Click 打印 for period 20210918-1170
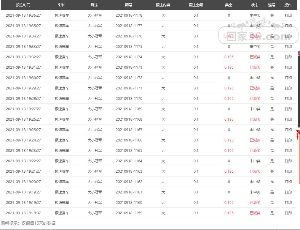This screenshot has width=300, height=230. point(288,99)
